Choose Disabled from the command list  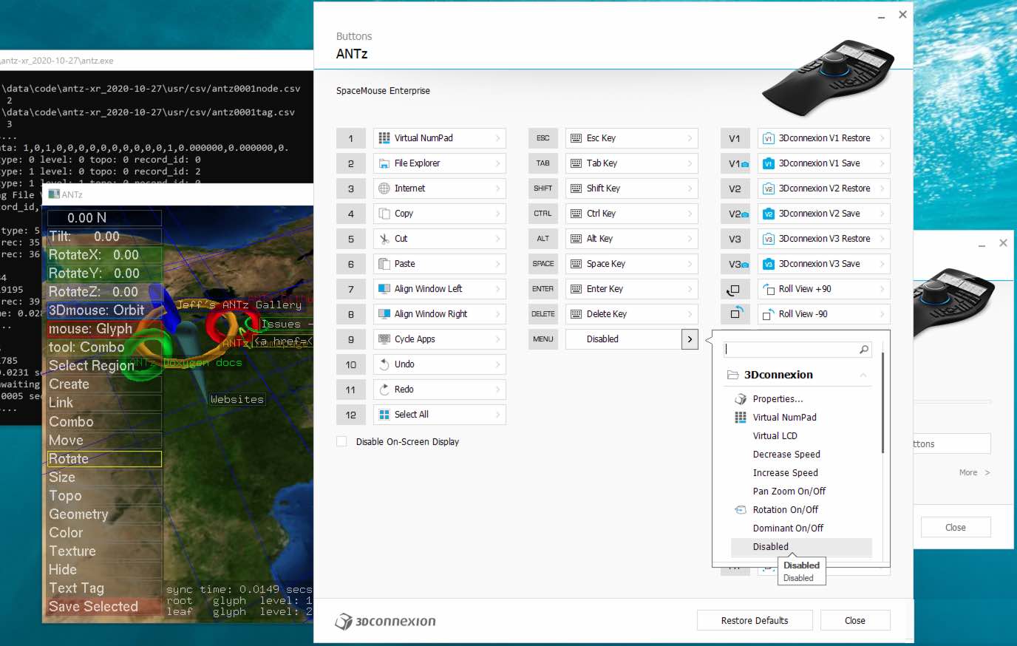pos(801,547)
